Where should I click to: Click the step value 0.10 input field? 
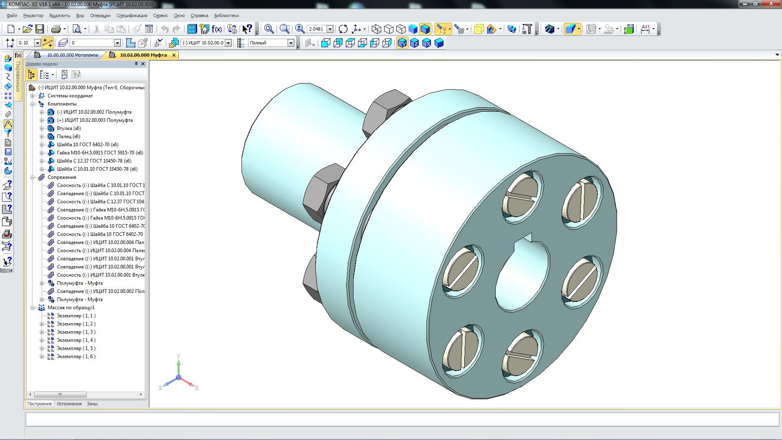(x=25, y=43)
